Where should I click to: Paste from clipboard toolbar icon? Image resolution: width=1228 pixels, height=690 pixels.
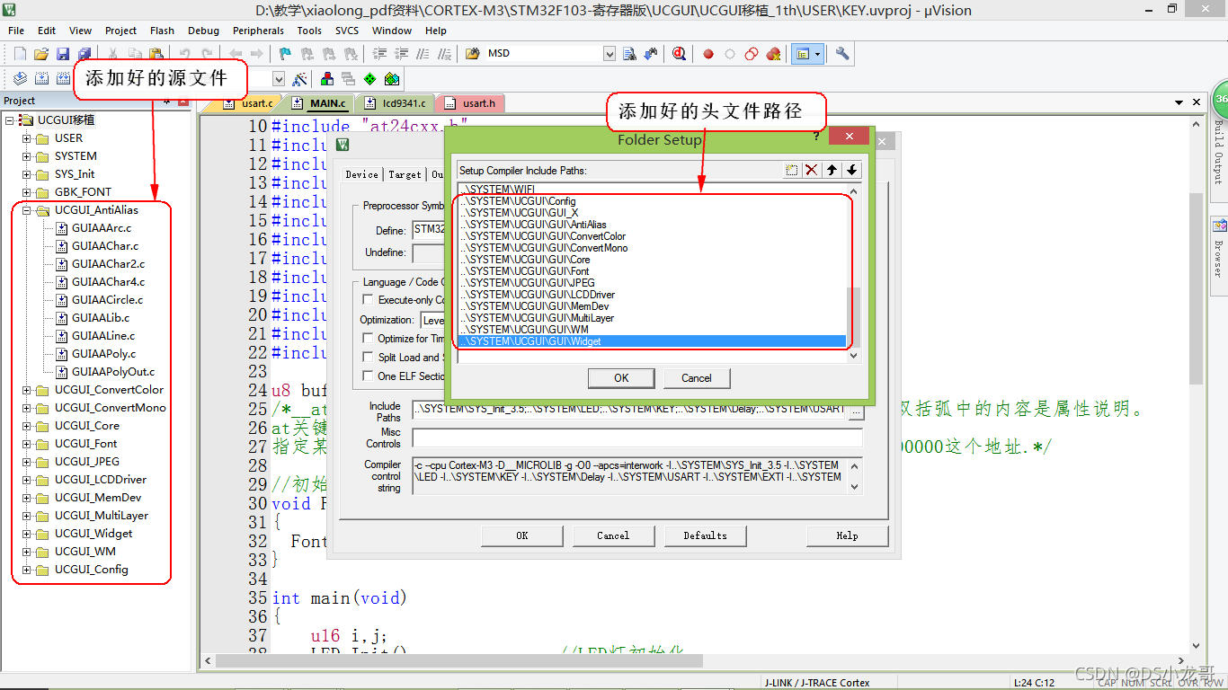pyautogui.click(x=156, y=54)
